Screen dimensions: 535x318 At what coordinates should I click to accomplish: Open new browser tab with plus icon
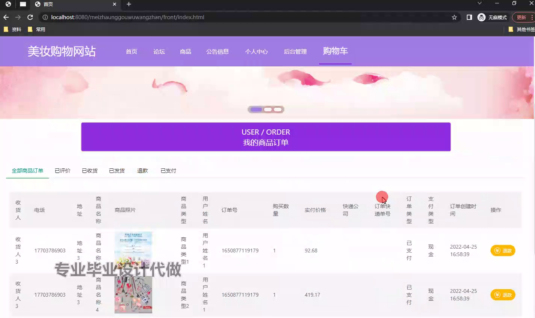click(129, 4)
